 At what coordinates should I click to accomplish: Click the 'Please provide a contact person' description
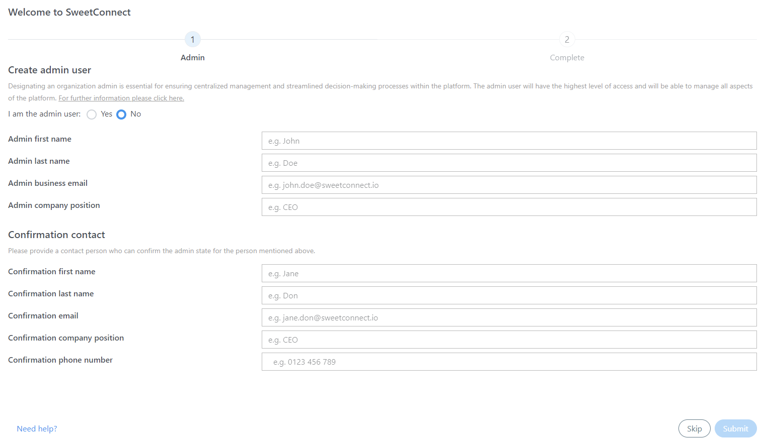click(x=162, y=251)
